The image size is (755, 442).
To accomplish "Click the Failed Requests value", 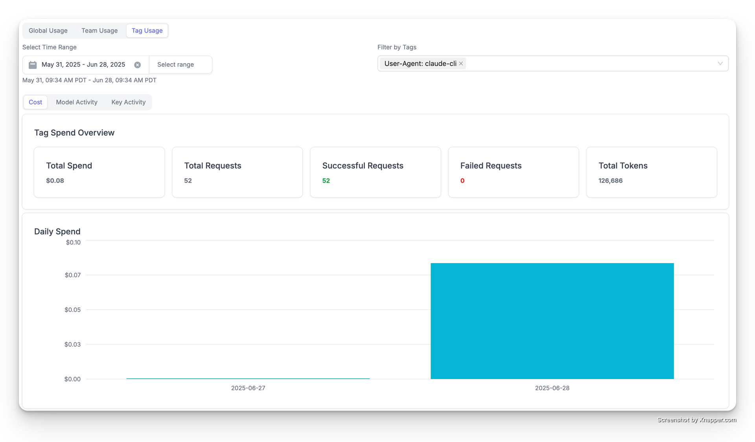I will pyautogui.click(x=462, y=180).
